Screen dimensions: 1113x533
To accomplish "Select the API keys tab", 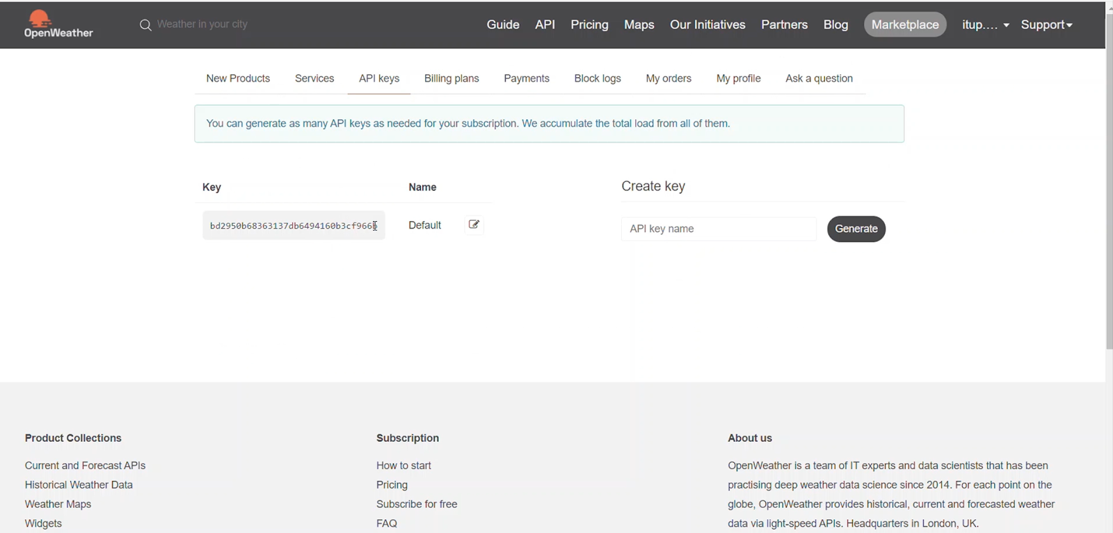I will [x=379, y=79].
